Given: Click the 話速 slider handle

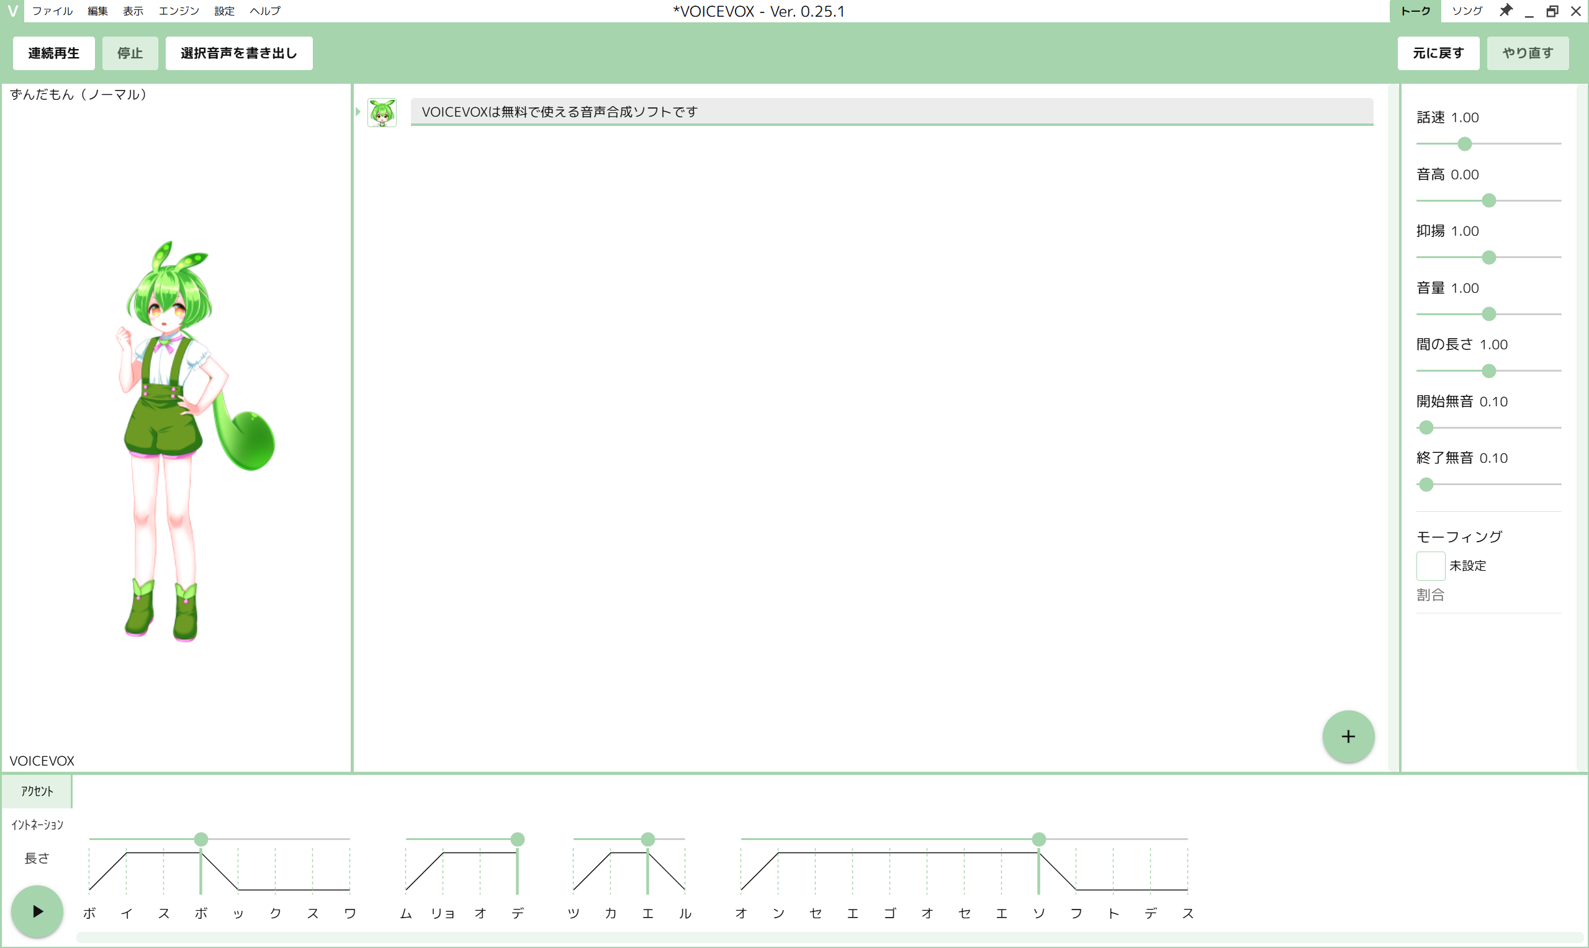Looking at the screenshot, I should tap(1464, 144).
